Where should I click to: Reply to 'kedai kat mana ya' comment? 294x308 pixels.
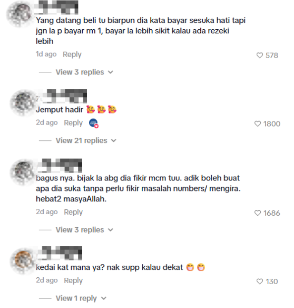pyautogui.click(x=73, y=280)
